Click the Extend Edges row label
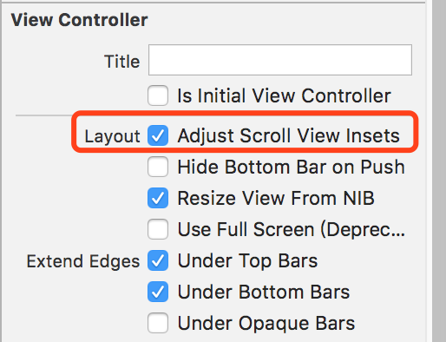This screenshot has width=446, height=342. [83, 261]
